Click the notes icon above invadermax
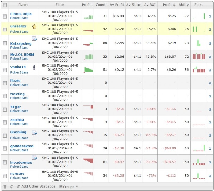 click(34, 158)
